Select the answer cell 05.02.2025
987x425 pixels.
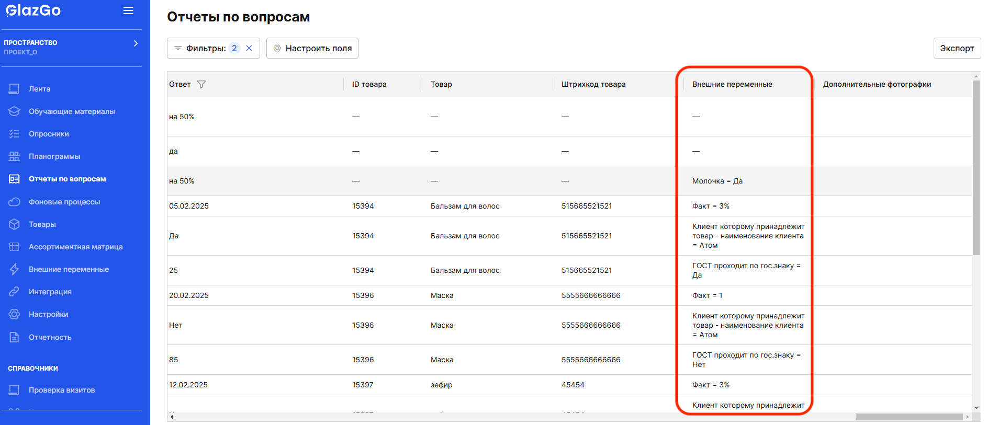click(x=188, y=206)
